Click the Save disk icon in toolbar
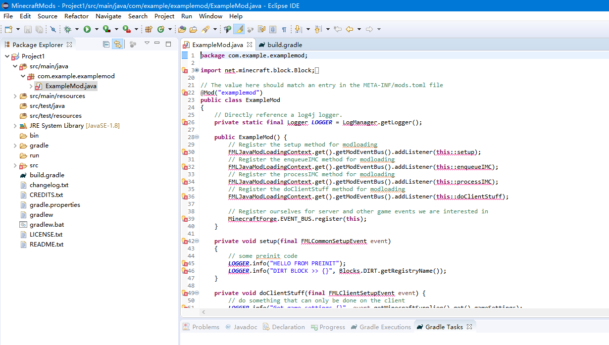The width and height of the screenshot is (609, 345). pyautogui.click(x=27, y=30)
